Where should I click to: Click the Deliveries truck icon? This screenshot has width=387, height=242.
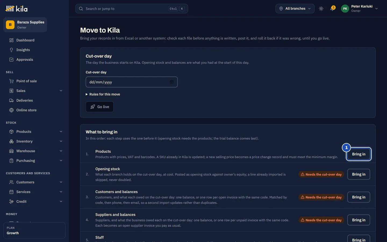click(x=11, y=100)
